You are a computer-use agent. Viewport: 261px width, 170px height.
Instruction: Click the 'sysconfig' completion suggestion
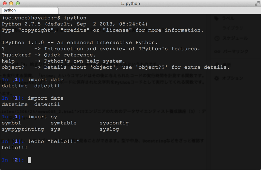coord(114,123)
